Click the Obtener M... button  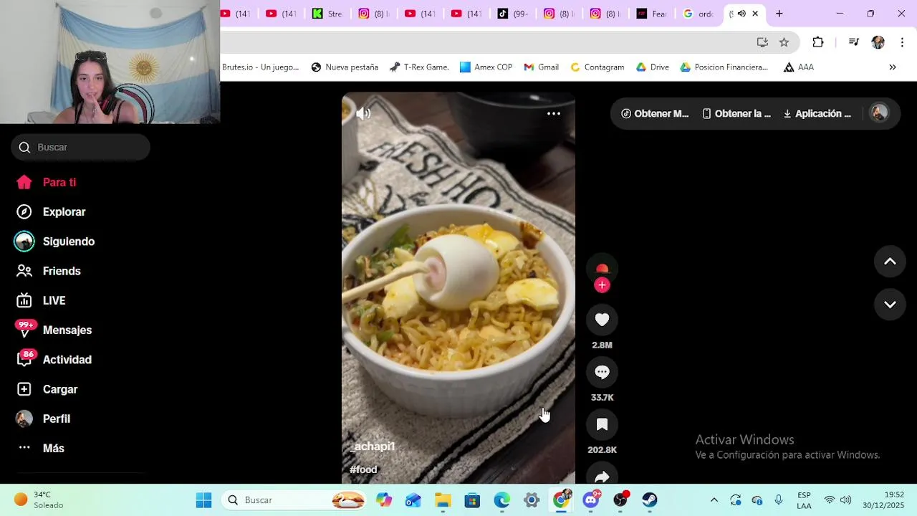[x=655, y=113]
